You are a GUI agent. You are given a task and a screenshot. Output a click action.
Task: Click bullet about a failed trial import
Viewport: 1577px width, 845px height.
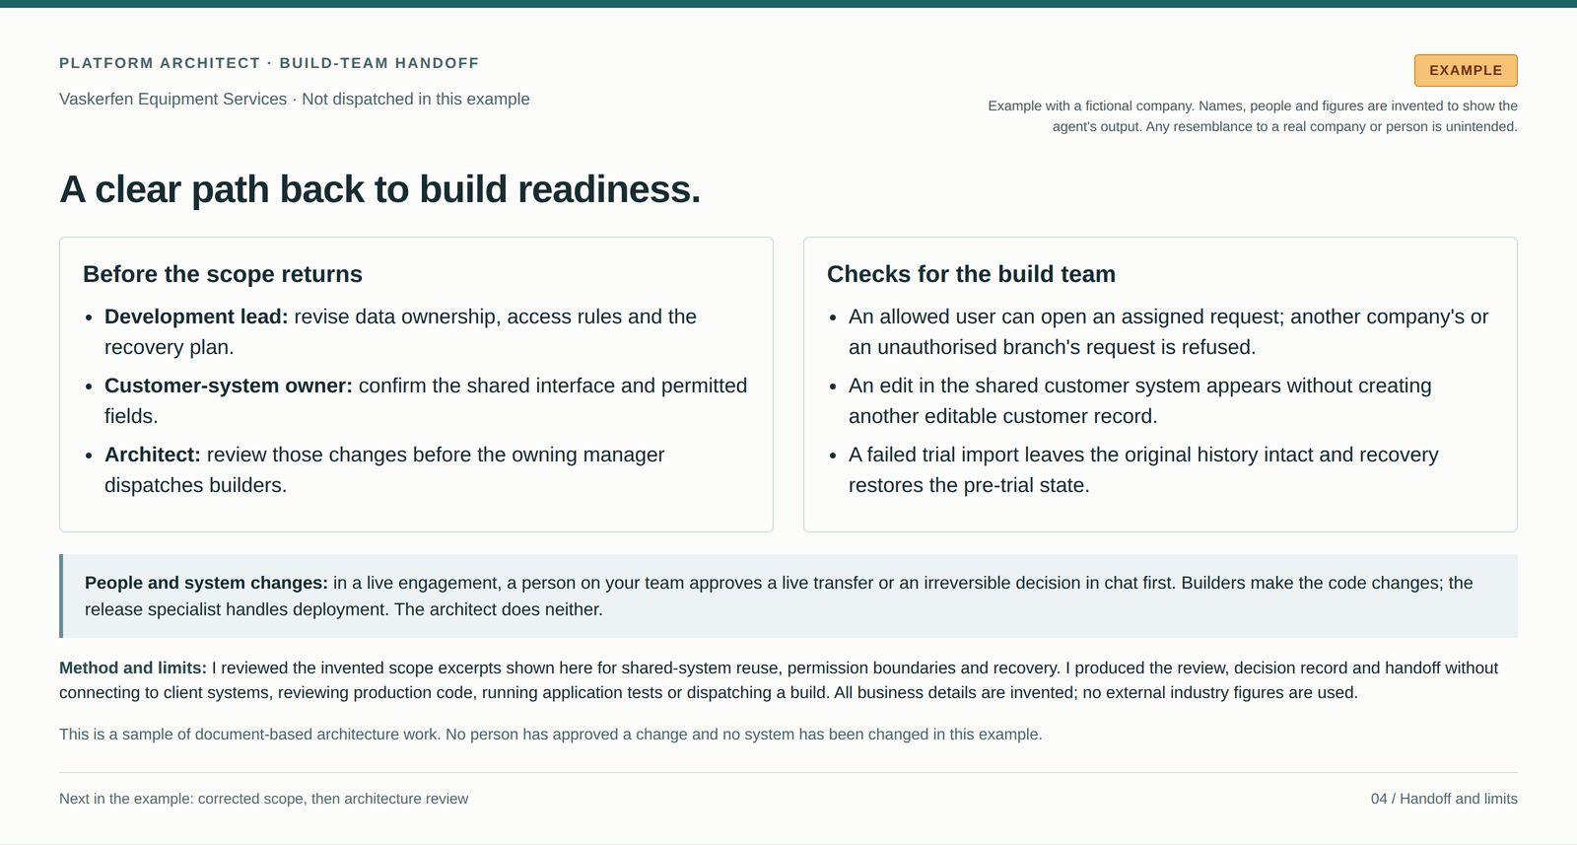pyautogui.click(x=1143, y=469)
